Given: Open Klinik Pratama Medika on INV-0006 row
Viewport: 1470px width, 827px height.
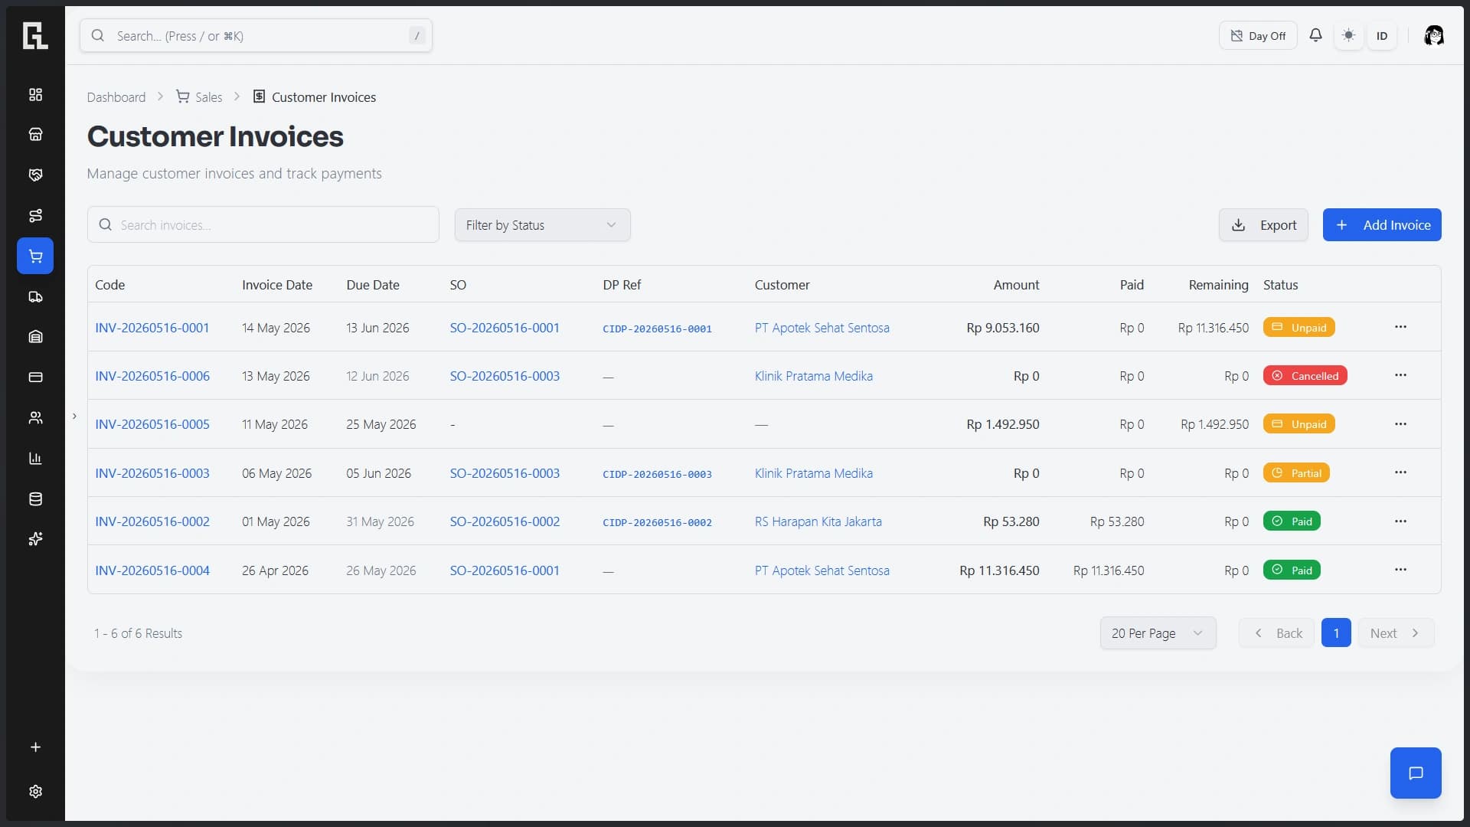Looking at the screenshot, I should pos(813,376).
